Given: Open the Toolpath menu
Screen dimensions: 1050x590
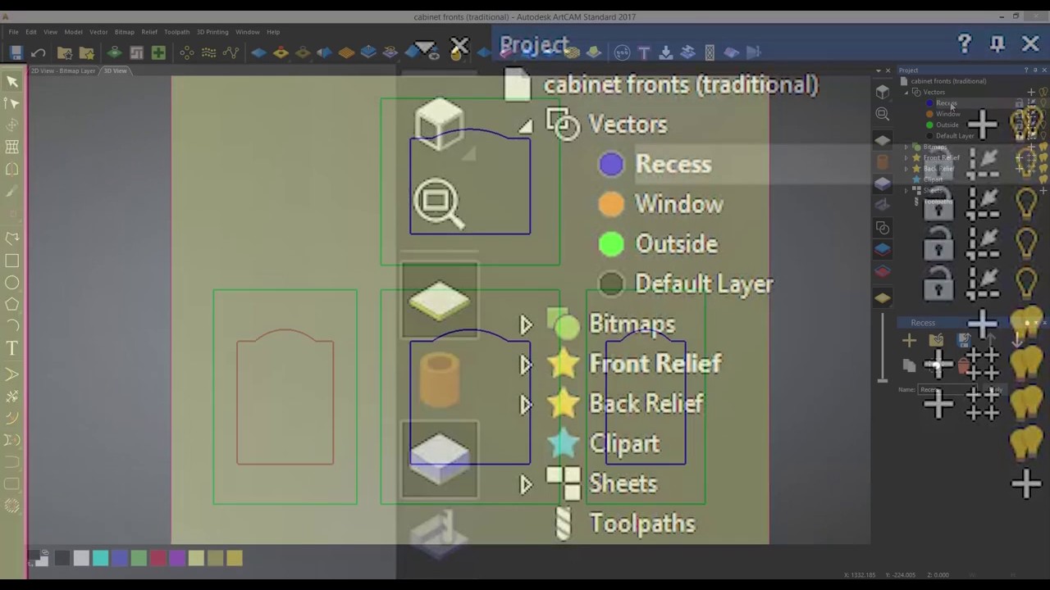Looking at the screenshot, I should pos(176,32).
